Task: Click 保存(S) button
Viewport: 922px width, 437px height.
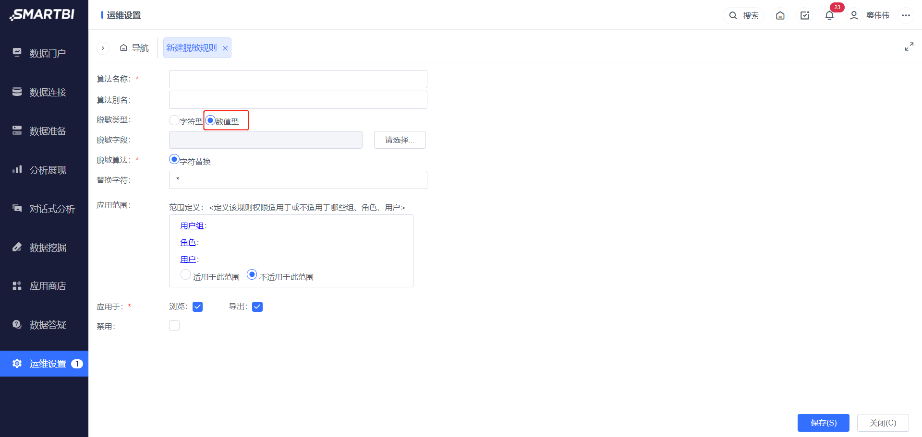Action: pos(824,423)
